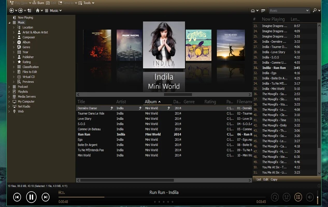Go forward with the right arrow icon

[20, 10]
